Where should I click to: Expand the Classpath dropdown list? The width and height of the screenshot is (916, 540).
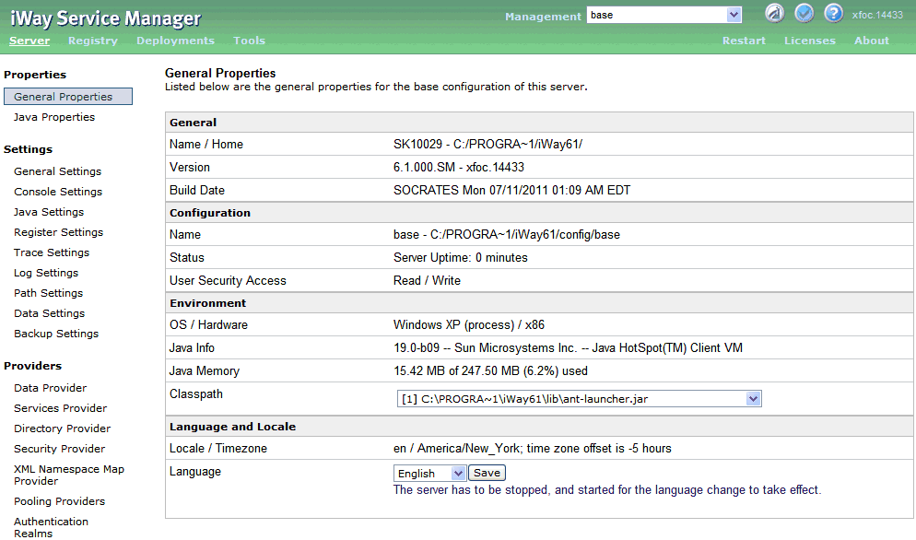tap(579, 399)
